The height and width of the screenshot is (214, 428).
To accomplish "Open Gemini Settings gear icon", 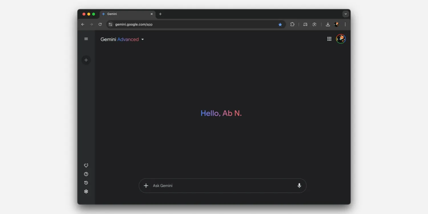I will coord(86,191).
